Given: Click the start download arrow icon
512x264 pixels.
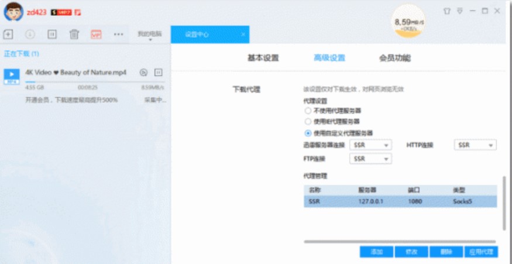Looking at the screenshot, I should coord(30,35).
